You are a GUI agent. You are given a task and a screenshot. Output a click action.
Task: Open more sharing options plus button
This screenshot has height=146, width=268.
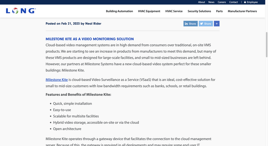217,23
